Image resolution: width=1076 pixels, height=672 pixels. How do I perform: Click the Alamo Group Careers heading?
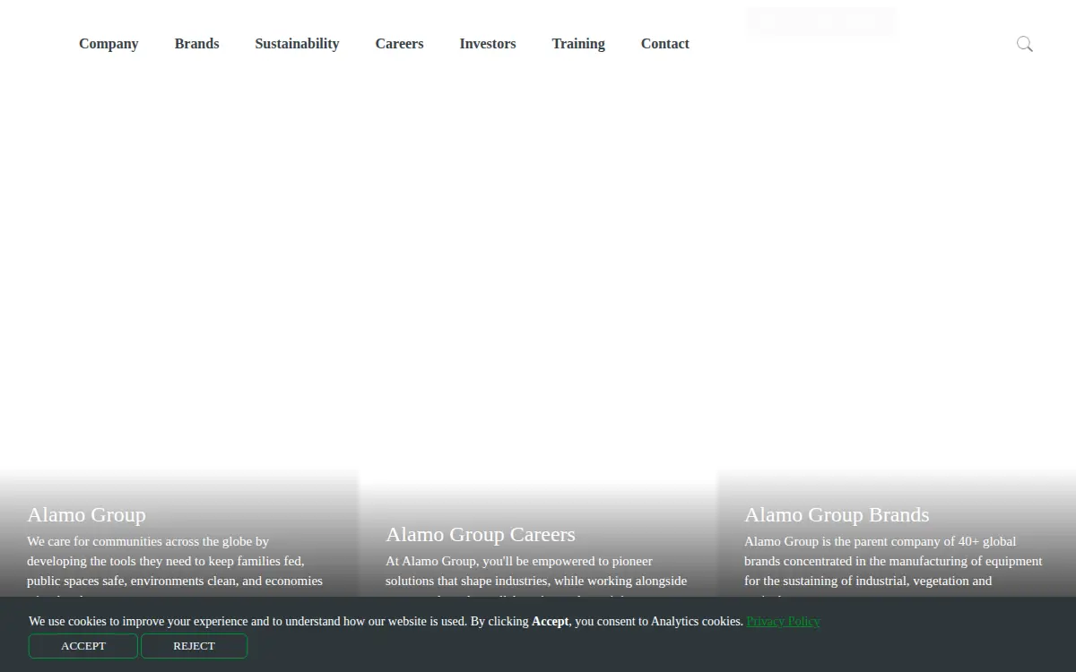click(x=481, y=534)
